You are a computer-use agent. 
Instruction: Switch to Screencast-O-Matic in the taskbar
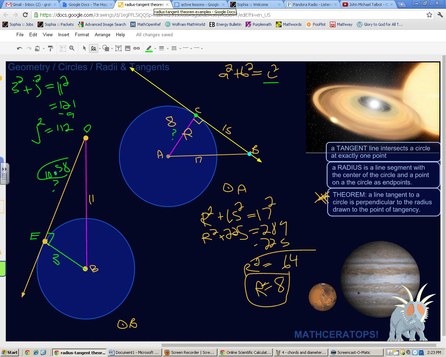[355, 352]
